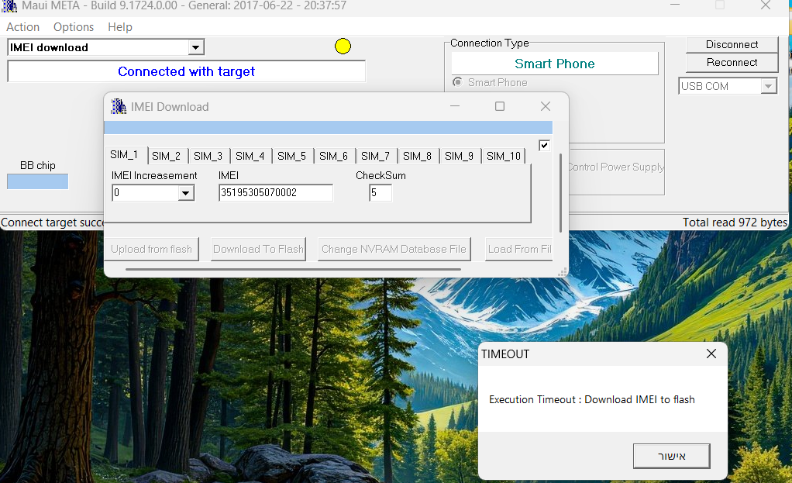Screen dimensions: 792x483
Task: Click the yellow connection status indicator
Action: (343, 47)
